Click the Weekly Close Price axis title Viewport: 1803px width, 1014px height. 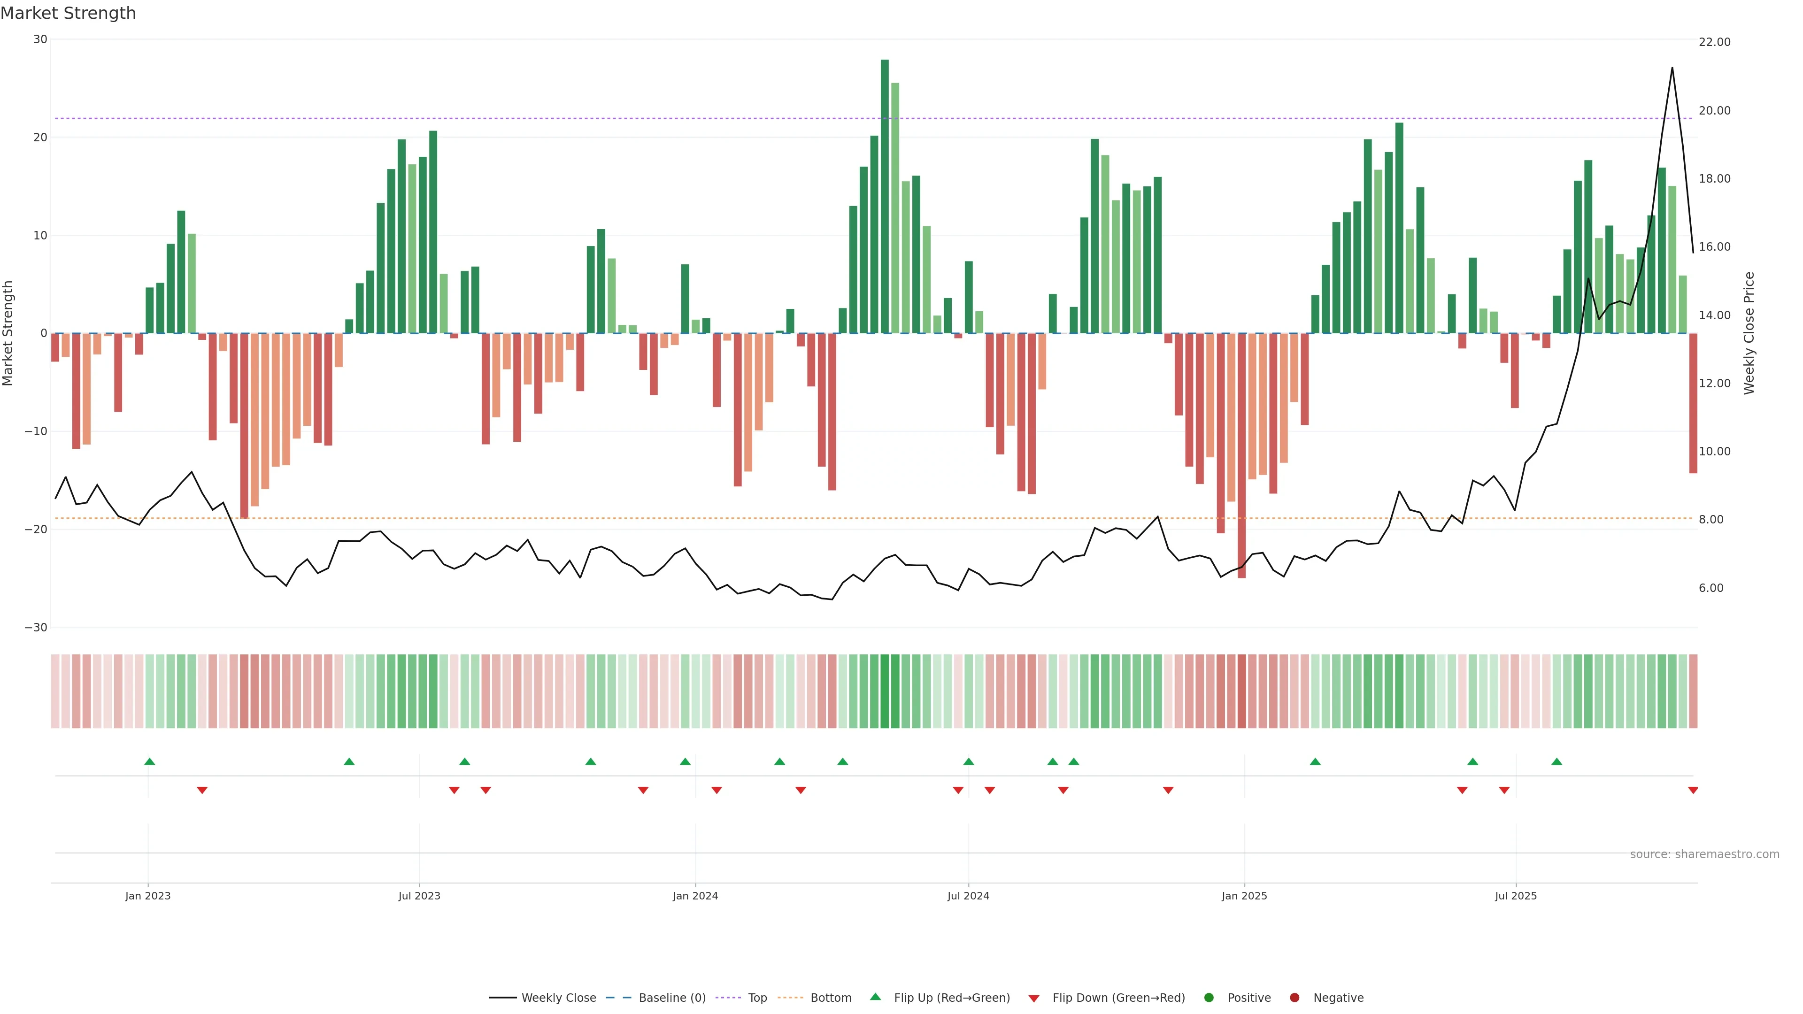click(x=1749, y=333)
